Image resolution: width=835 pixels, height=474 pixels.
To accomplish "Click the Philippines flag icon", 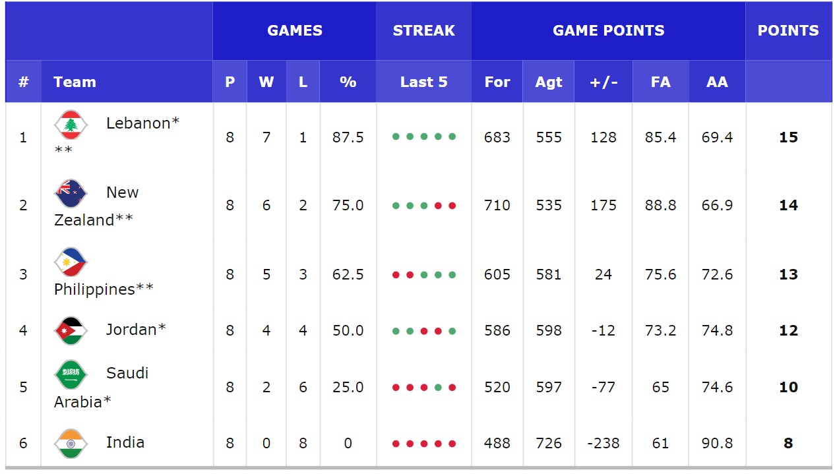I will (x=71, y=262).
